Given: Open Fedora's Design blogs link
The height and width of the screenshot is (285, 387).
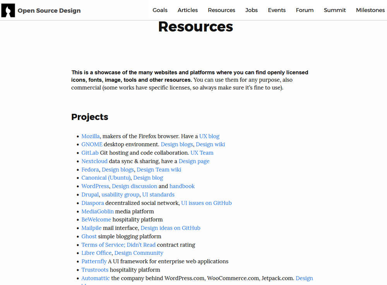Looking at the screenshot, I should click(x=118, y=170).
